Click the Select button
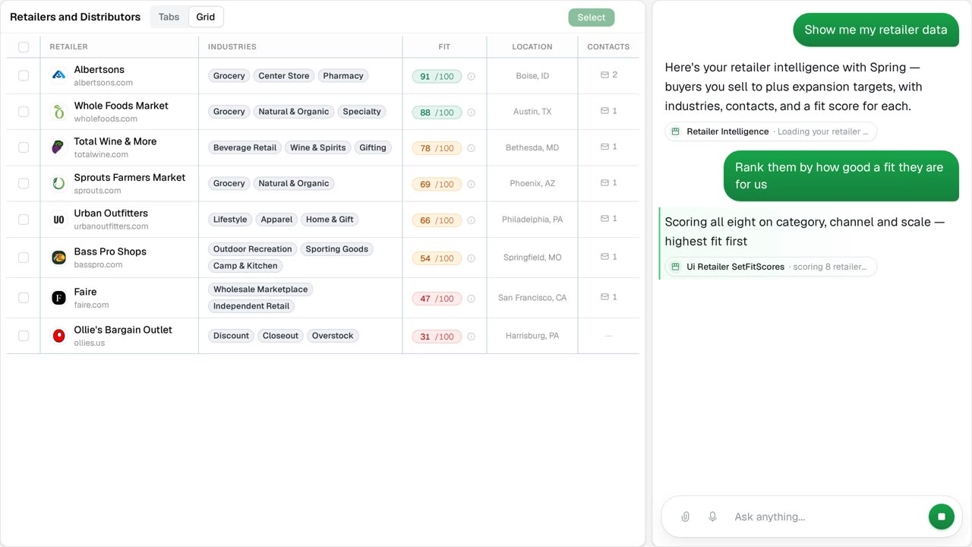 [x=592, y=17]
